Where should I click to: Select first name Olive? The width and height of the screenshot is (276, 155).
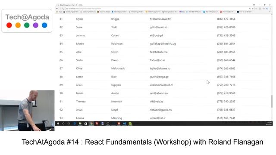[x=79, y=68]
